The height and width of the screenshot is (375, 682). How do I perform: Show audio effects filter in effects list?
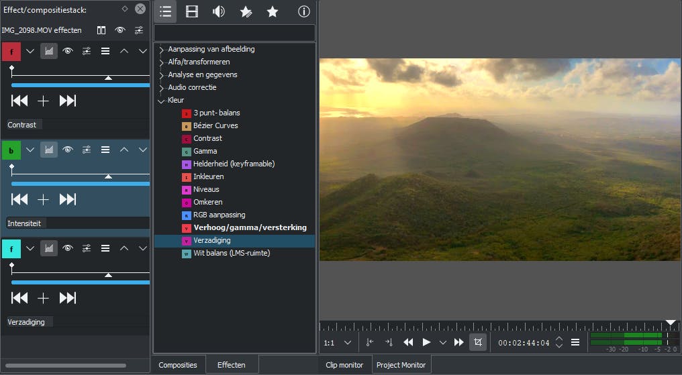coord(219,11)
